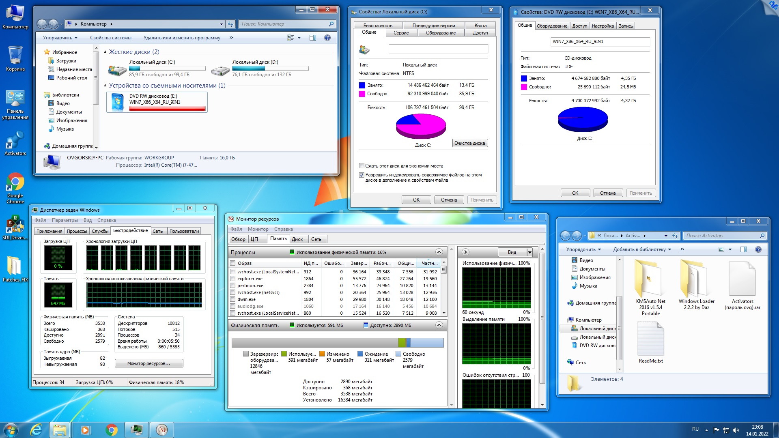The height and width of the screenshot is (438, 779).
Task: Enable the compress this disk checkbox
Action: tap(362, 166)
